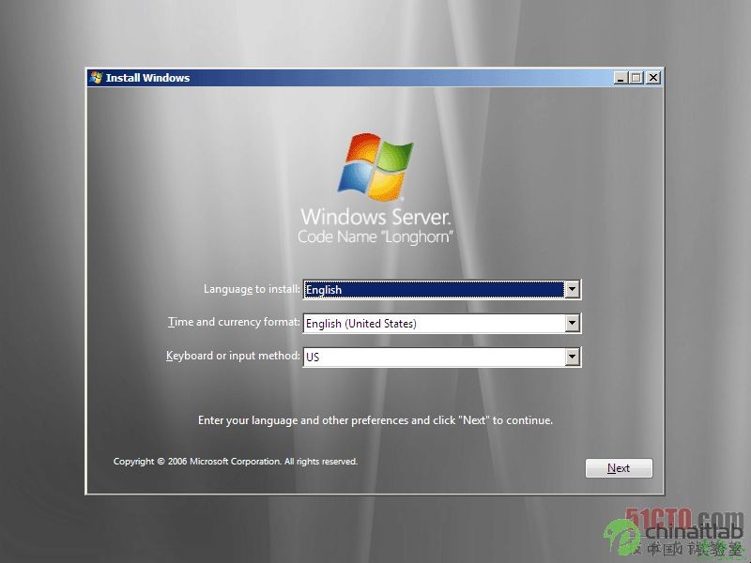The height and width of the screenshot is (563, 751).
Task: Click the Code Name "Longhorn" text
Action: [x=375, y=236]
